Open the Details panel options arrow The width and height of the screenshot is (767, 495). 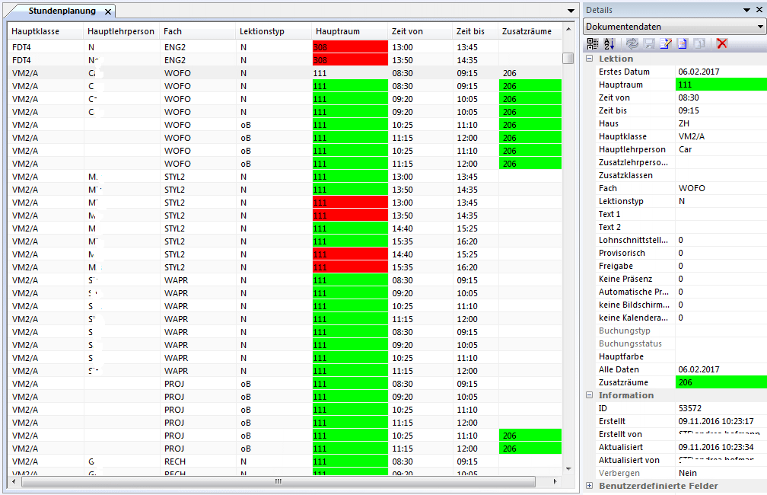click(x=746, y=11)
